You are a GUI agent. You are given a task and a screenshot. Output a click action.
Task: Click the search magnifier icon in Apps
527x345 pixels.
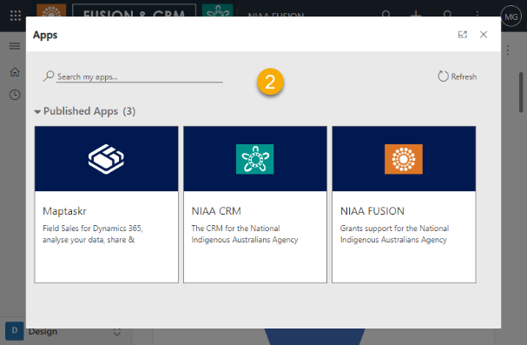(49, 76)
